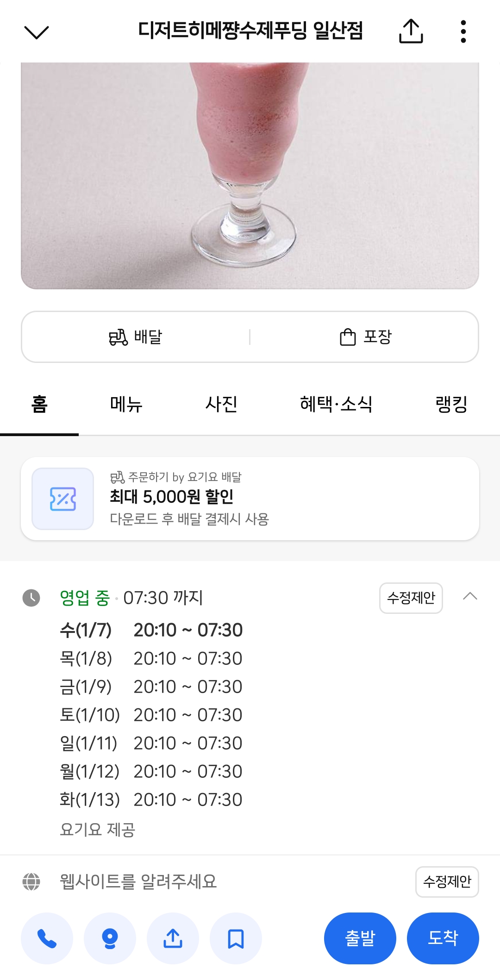Tap the phone call icon button
This screenshot has width=500, height=975.
point(47,938)
